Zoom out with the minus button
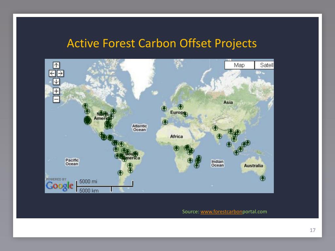Screen dimensions: 335x251 56,99
